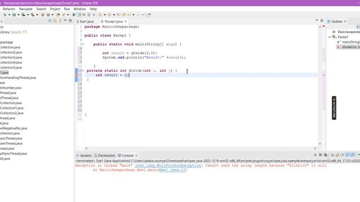The height and width of the screenshot is (202, 360).
Task: Open the Debug dropdown arrow
Action: point(9,15)
